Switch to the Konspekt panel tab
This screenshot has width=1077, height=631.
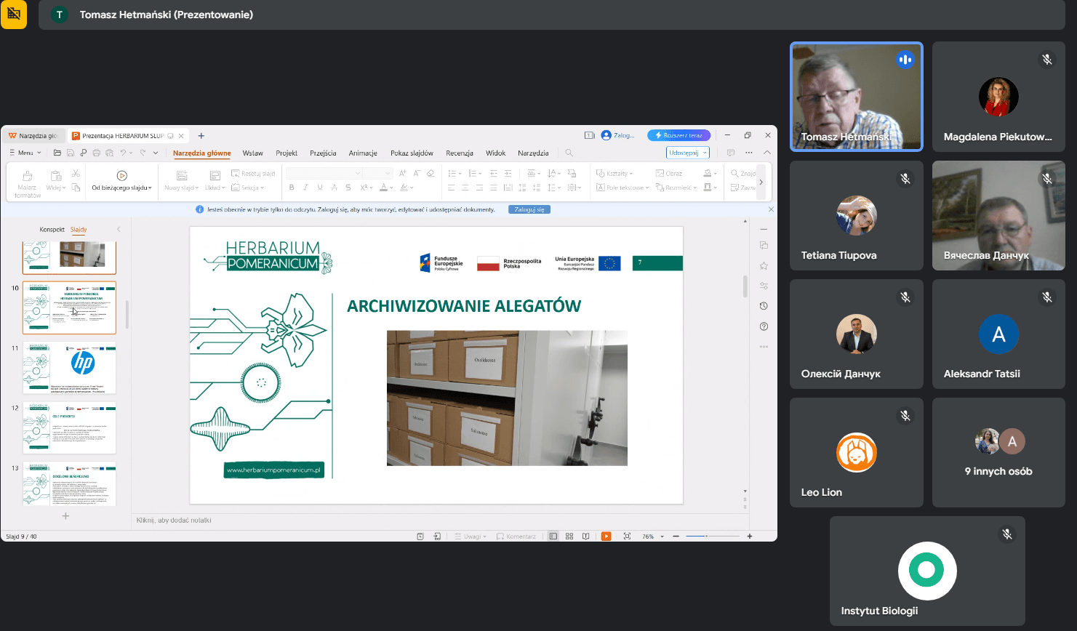click(x=52, y=229)
